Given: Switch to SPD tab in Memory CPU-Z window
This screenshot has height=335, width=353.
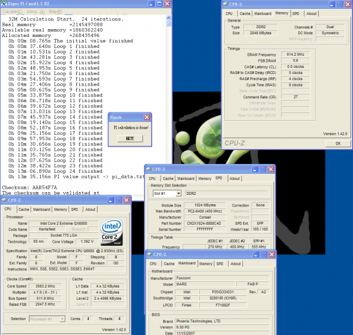Looking at the screenshot, I should point(296,13).
